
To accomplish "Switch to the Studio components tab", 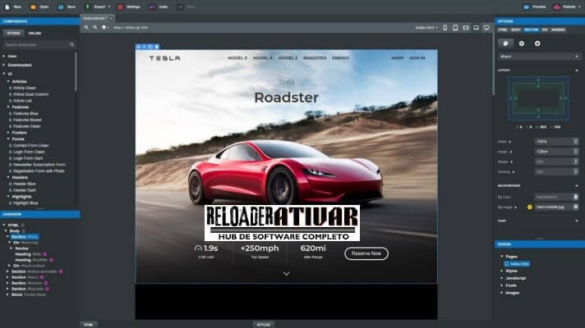I will [x=14, y=33].
